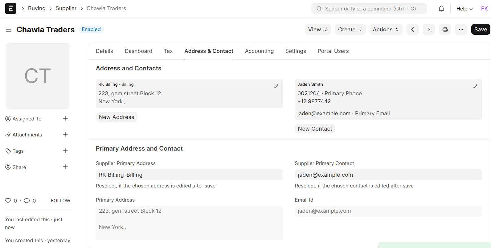Open the Help menu
Viewport: 491px width, 248px height.
click(464, 9)
